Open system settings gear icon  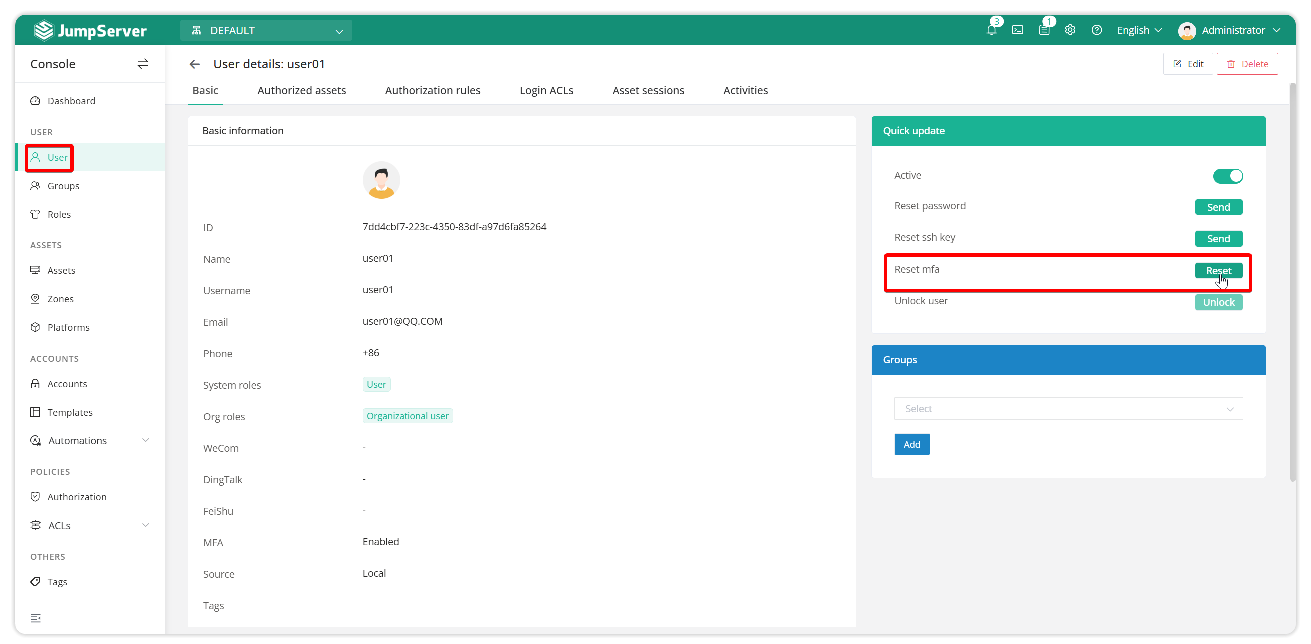(1070, 30)
